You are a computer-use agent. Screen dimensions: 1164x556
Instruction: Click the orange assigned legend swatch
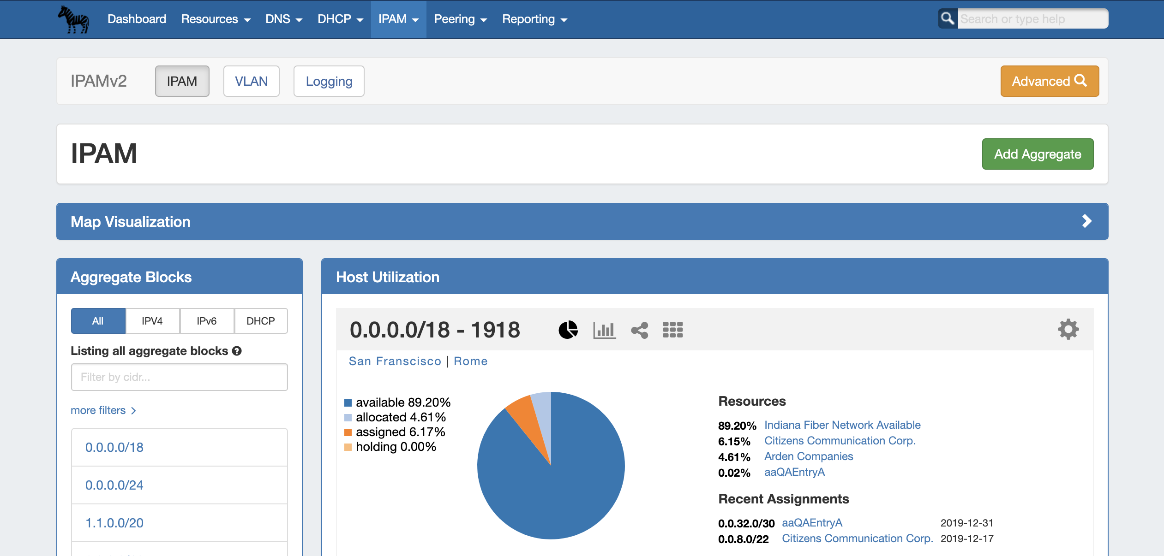(x=348, y=432)
